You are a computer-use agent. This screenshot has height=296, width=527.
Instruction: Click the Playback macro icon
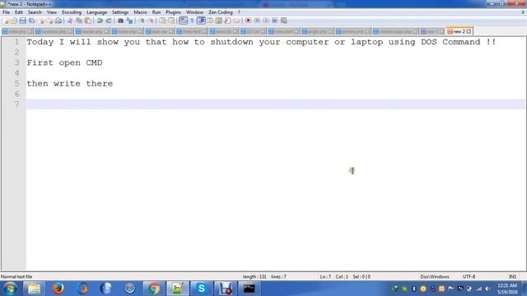[x=266, y=21]
